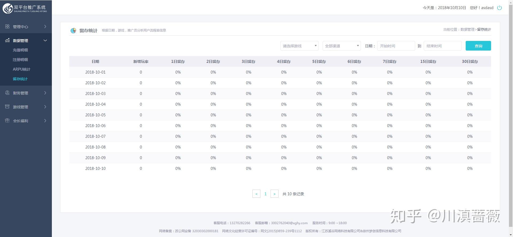The image size is (513, 237).
Task: Click the 财务管理 sidebar icon
Action: coord(7,93)
